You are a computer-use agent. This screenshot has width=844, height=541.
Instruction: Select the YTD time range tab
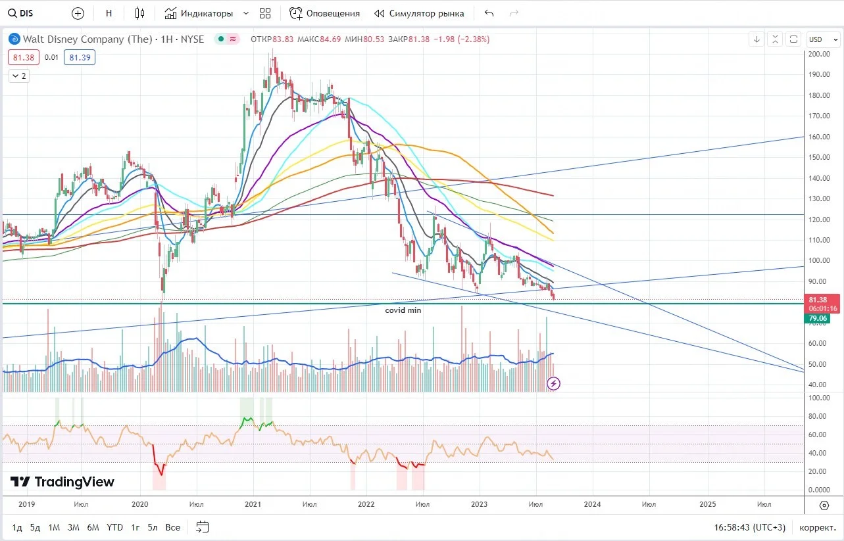click(114, 527)
